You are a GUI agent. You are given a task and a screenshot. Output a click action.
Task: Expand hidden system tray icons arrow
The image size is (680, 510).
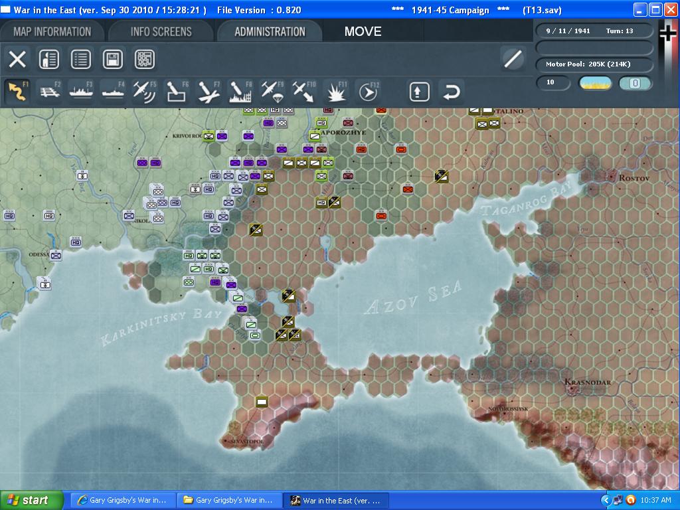pyautogui.click(x=606, y=501)
